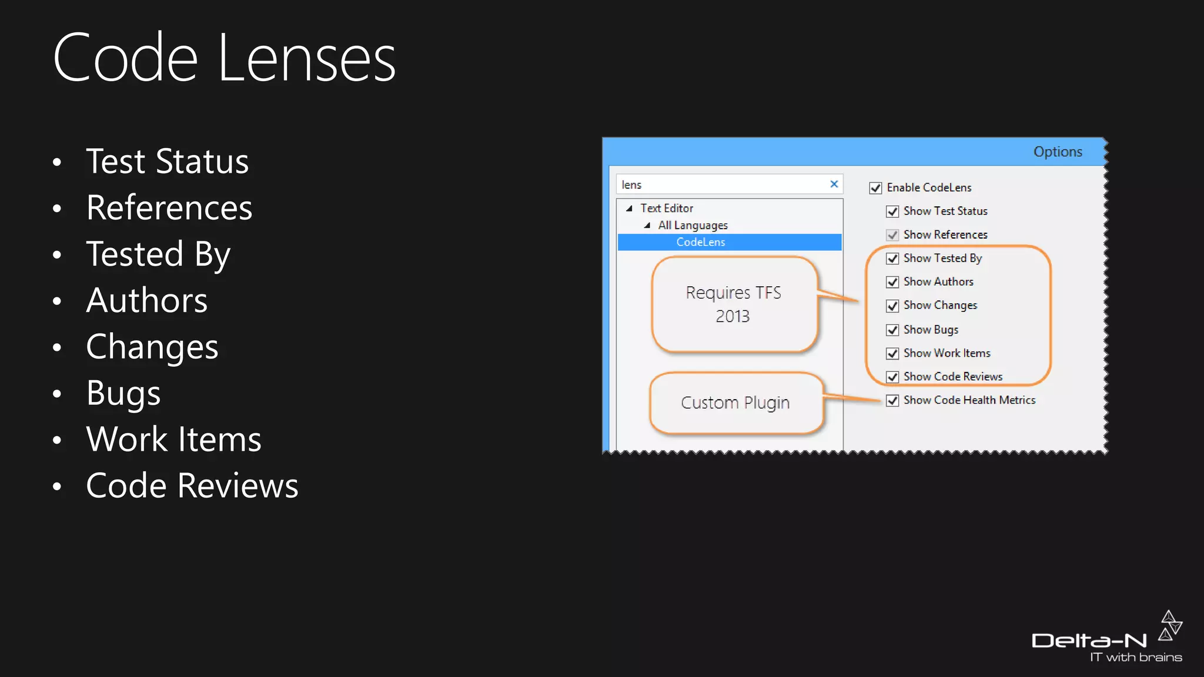Image resolution: width=1204 pixels, height=677 pixels.
Task: Toggle Show Changes checkbox
Action: pos(892,306)
